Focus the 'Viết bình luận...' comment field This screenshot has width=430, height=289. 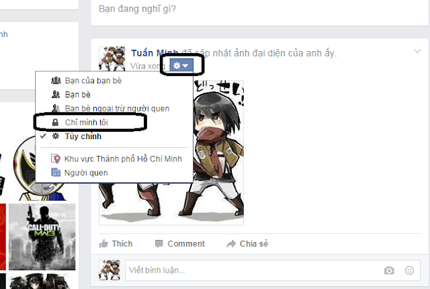pyautogui.click(x=273, y=270)
